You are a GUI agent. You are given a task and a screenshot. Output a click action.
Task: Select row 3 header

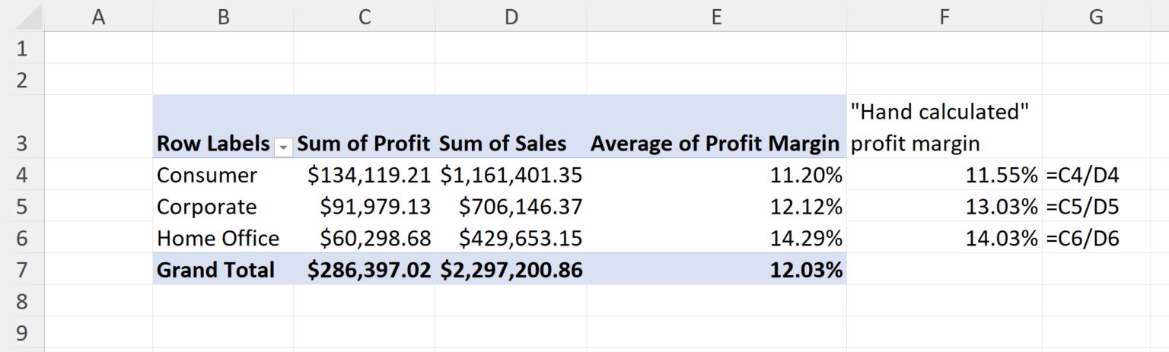(21, 143)
